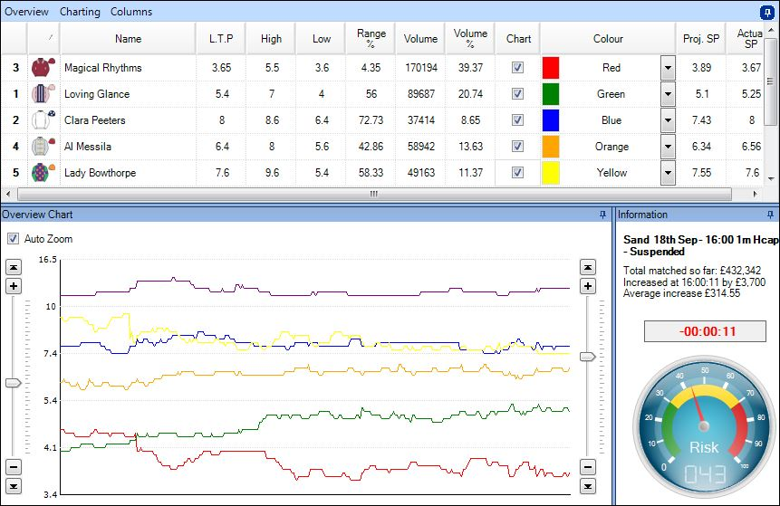Sort by Range % column header
This screenshot has width=780, height=506.
pos(371,39)
